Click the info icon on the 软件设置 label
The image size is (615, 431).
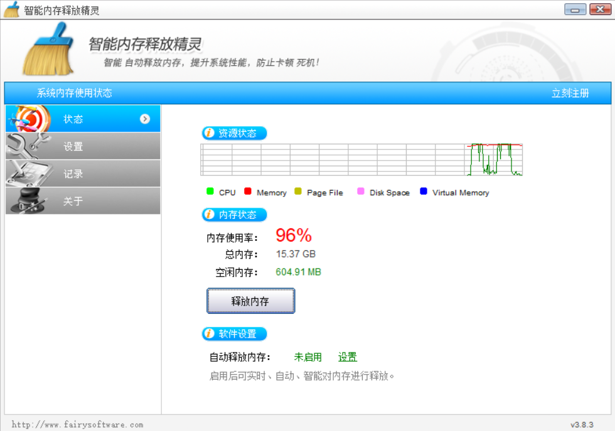[210, 334]
